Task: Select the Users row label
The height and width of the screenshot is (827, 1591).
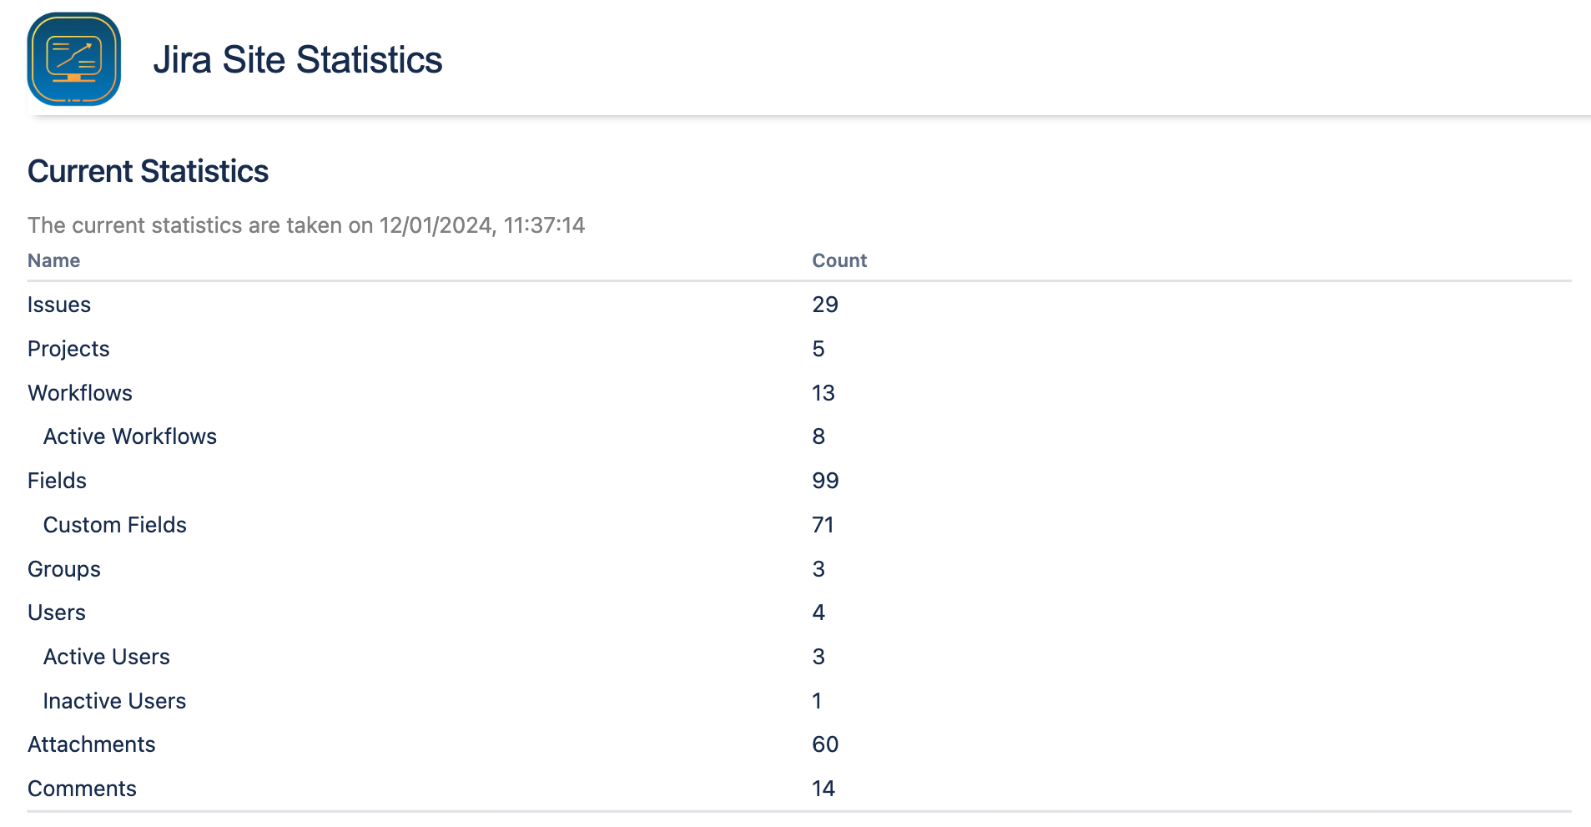Action: (x=56, y=613)
